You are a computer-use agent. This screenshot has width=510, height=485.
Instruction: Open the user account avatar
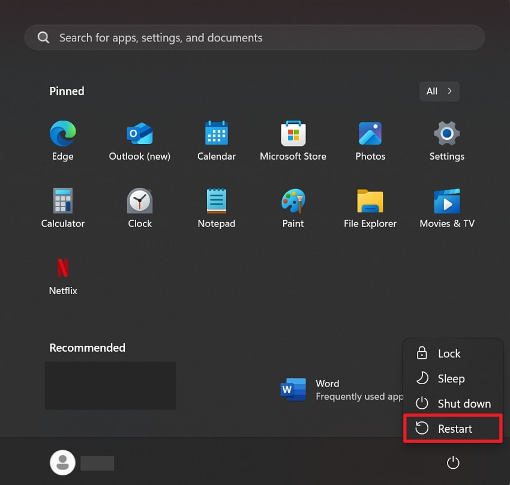pyautogui.click(x=62, y=463)
